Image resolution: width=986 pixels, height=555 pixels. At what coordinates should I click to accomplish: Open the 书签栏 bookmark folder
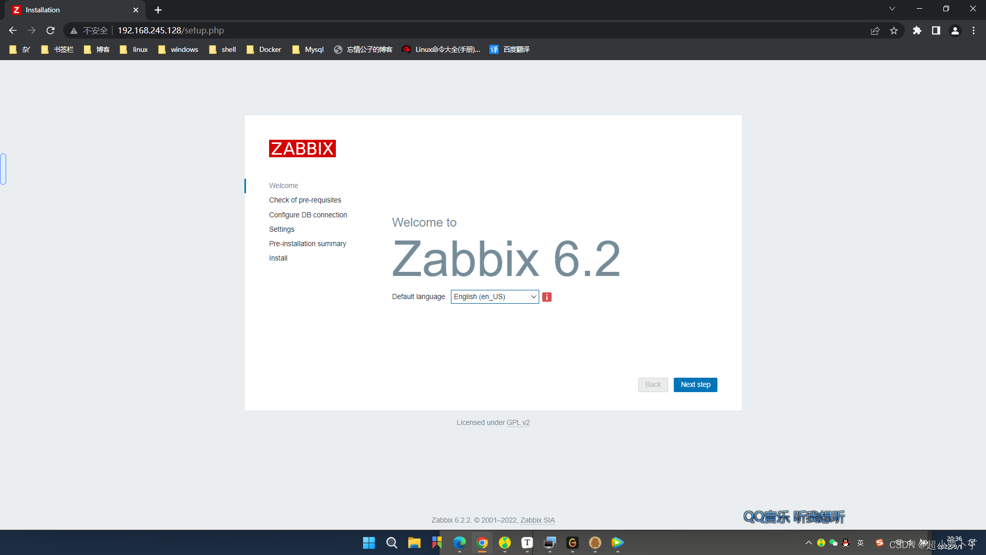click(x=58, y=49)
